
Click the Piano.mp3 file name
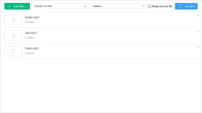click(x=32, y=48)
